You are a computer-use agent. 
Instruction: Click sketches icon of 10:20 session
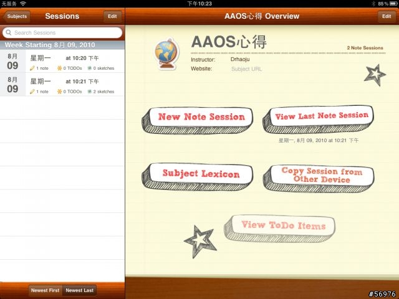tap(90, 68)
